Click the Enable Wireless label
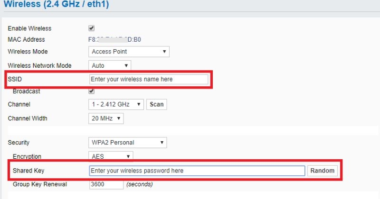 pyautogui.click(x=29, y=28)
